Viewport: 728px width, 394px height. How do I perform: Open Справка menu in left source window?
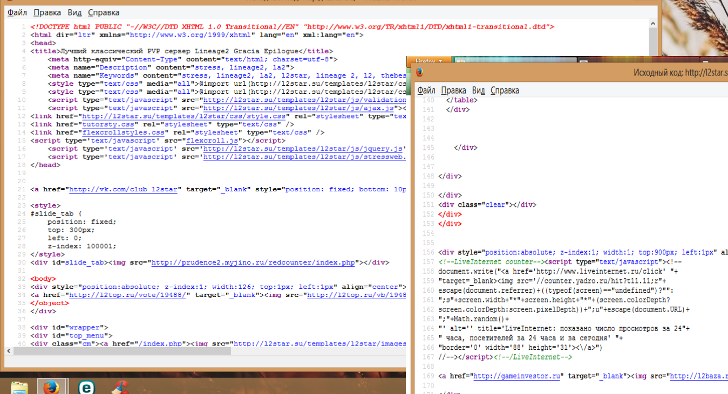104,12
